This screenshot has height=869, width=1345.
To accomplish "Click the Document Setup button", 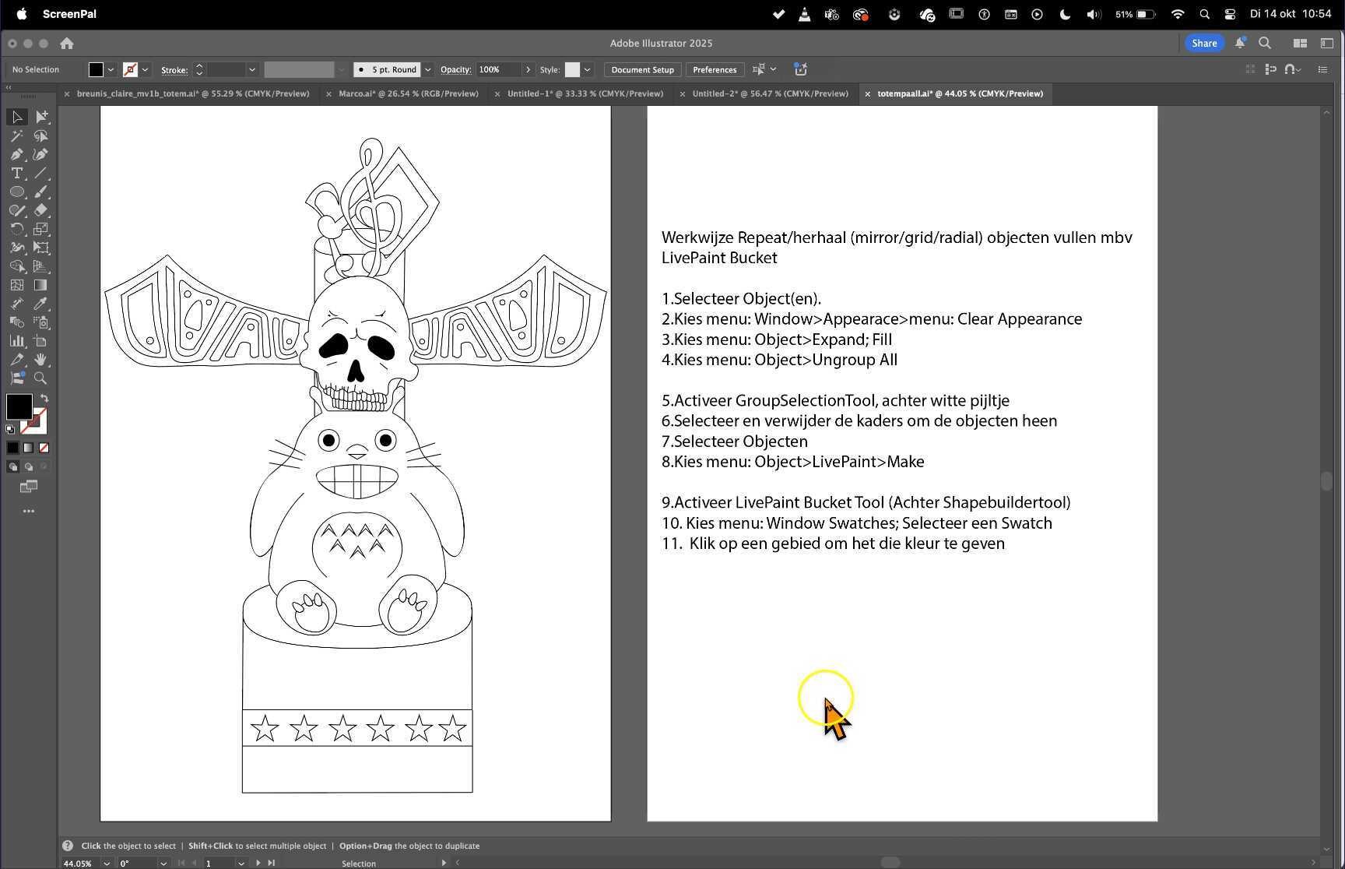I will click(642, 70).
